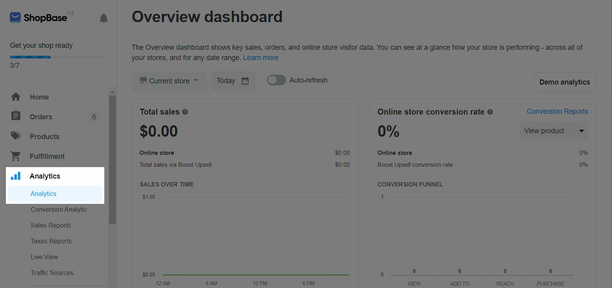
Task: Select the Analytics main menu heading
Action: click(x=45, y=176)
